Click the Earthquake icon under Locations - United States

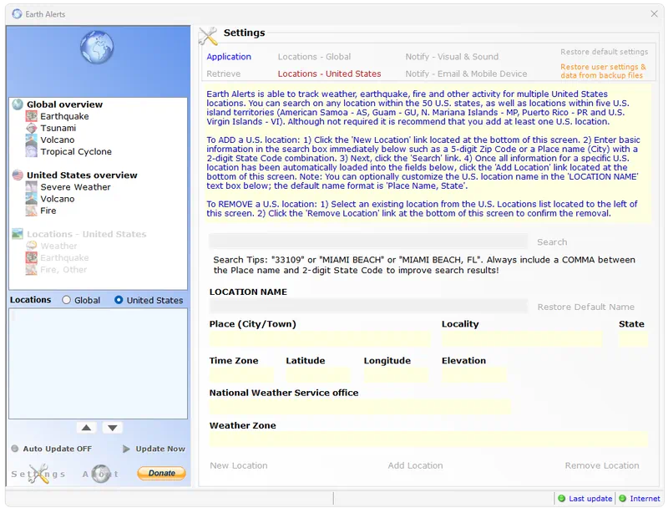(x=31, y=257)
